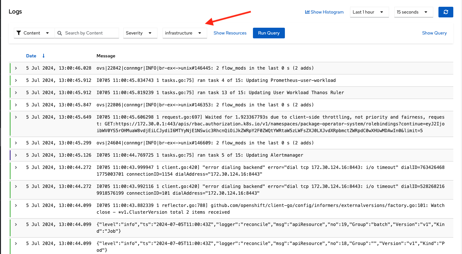The height and width of the screenshot is (254, 462).
Task: Click the Run Query button
Action: pyautogui.click(x=269, y=33)
